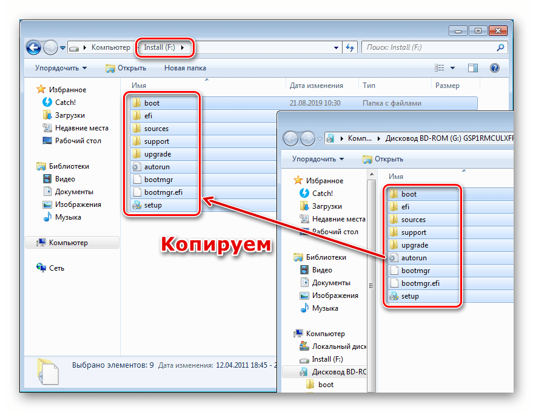Click forward arrow in Install (F:) window
This screenshot has width=533, height=412.
[x=50, y=47]
